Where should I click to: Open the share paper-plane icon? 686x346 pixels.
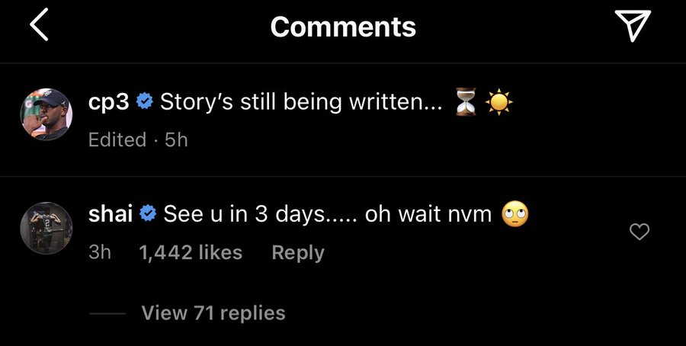(x=633, y=25)
